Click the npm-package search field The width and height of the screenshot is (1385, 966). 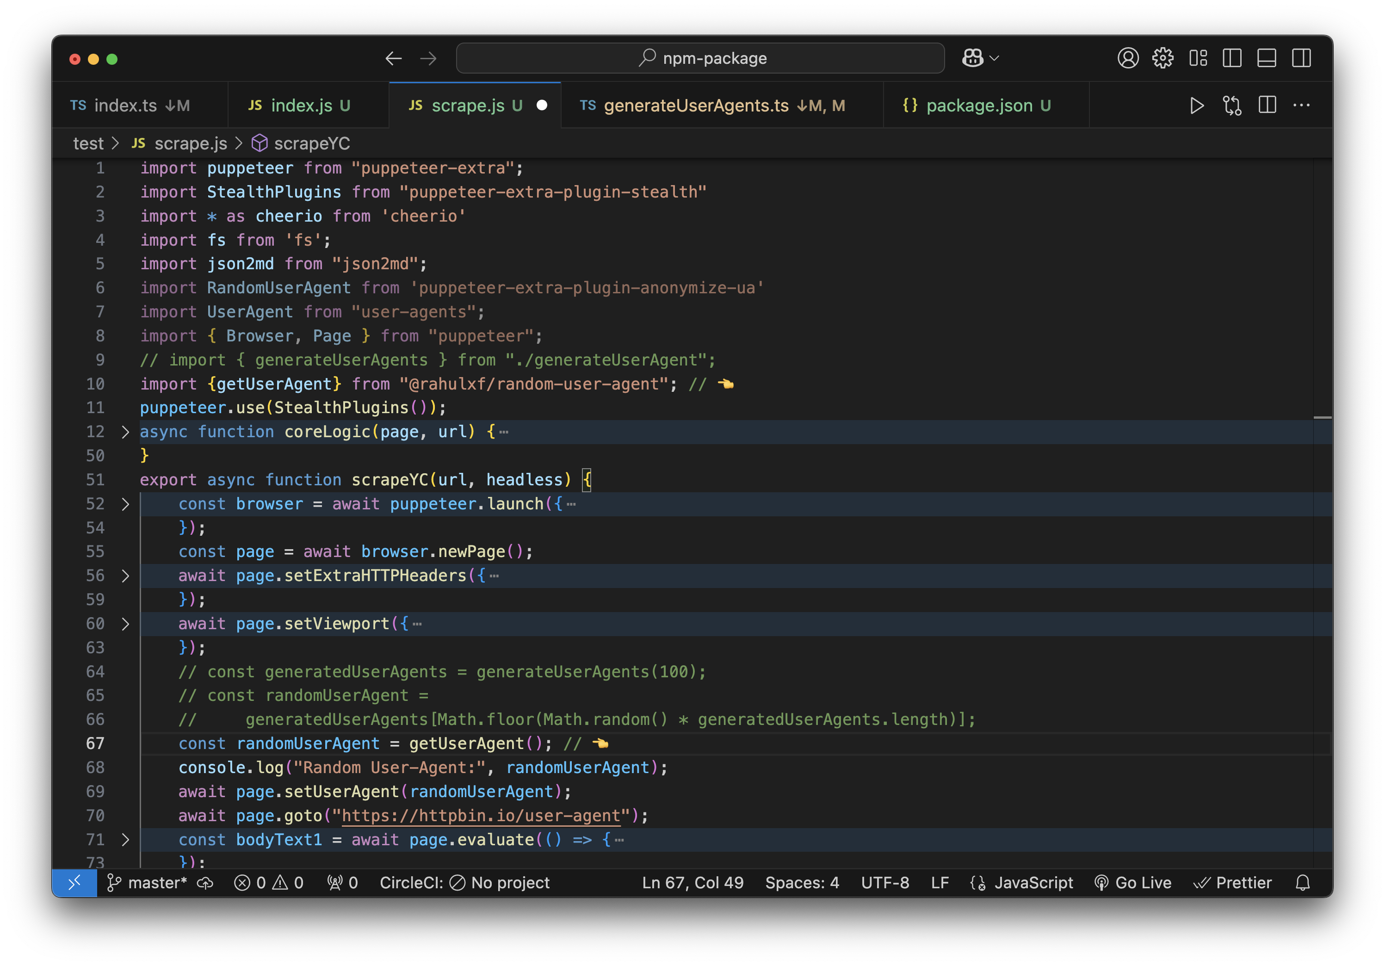tap(700, 58)
